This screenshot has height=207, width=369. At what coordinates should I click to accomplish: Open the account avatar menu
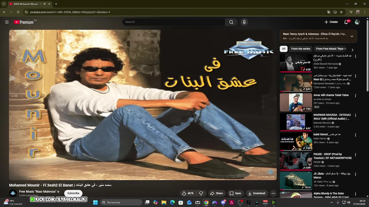pyautogui.click(x=357, y=22)
